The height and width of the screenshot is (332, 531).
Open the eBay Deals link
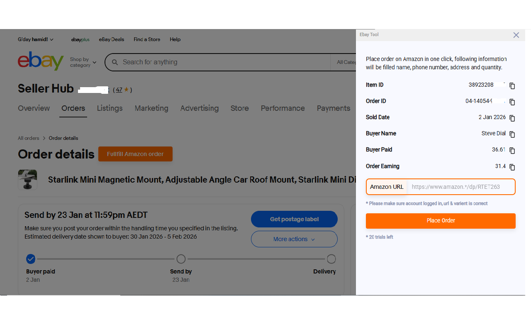(112, 39)
